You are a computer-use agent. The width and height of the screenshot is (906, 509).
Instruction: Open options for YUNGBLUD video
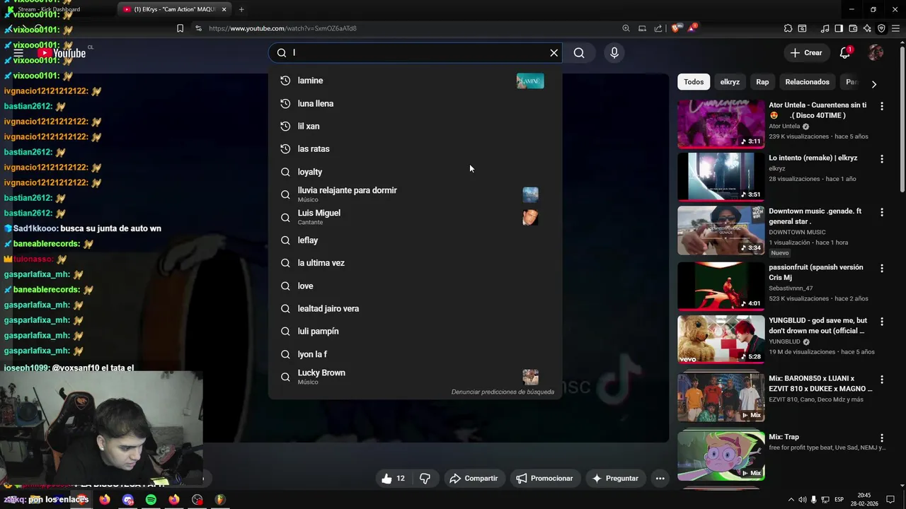(x=882, y=322)
